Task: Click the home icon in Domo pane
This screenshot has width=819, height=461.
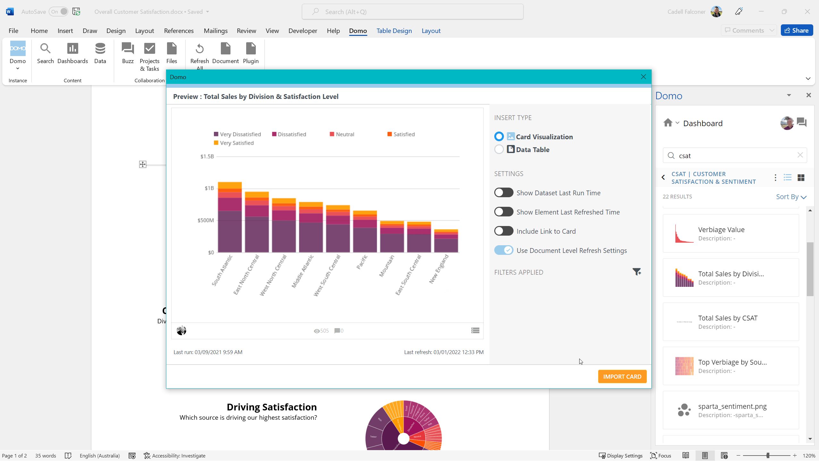Action: click(668, 123)
